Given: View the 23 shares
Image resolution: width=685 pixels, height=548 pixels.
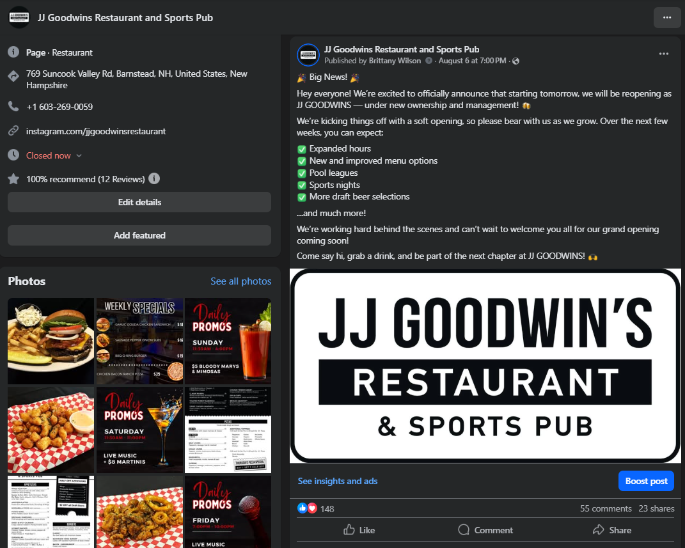Looking at the screenshot, I should [656, 508].
